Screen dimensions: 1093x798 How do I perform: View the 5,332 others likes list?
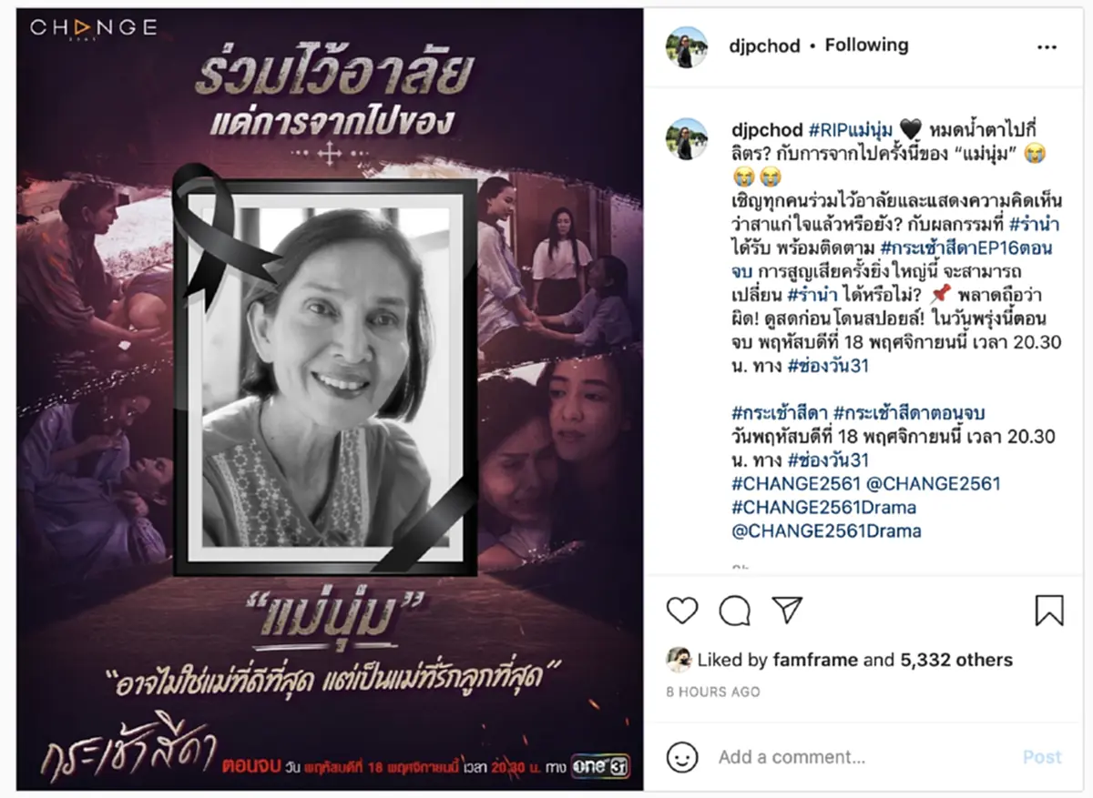pos(956,660)
